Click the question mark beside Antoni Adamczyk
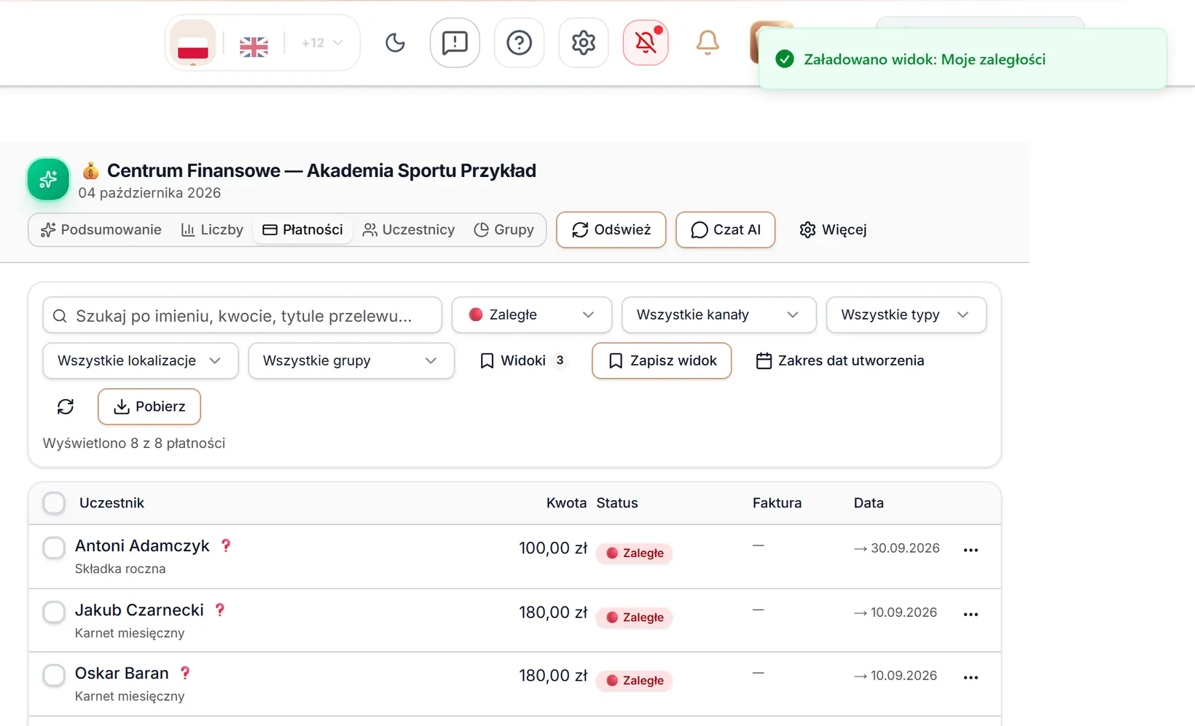 point(226,546)
